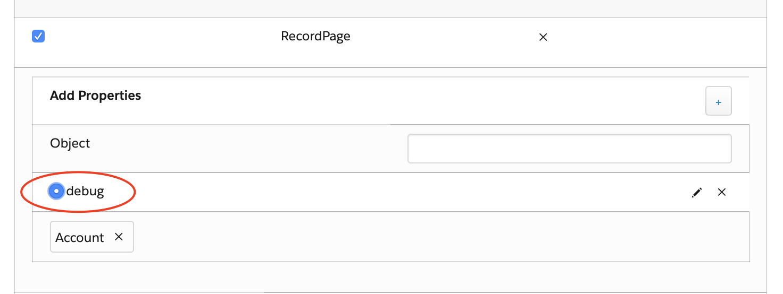Close the debug row with the X next to the pencil
This screenshot has width=783, height=294.
click(722, 192)
